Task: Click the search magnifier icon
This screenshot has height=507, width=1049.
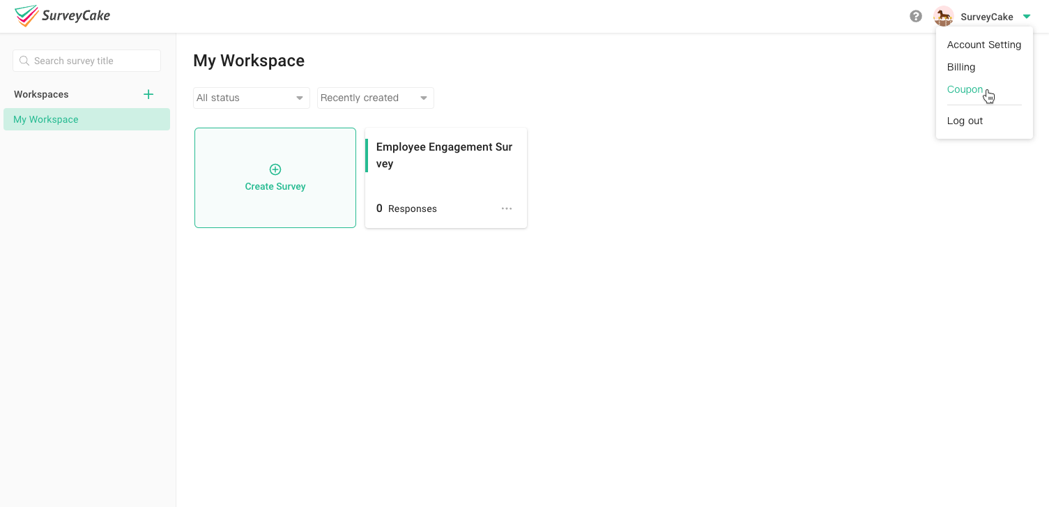Action: [25, 61]
